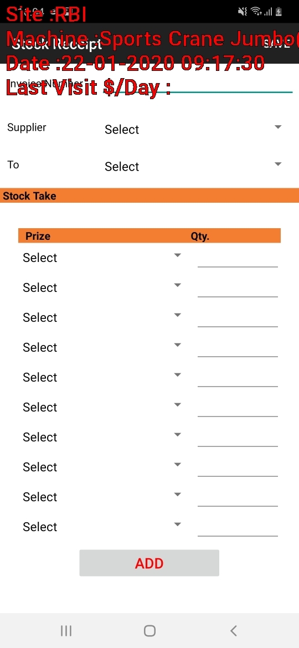
Task: Click the red ADD button
Action: pos(149,563)
